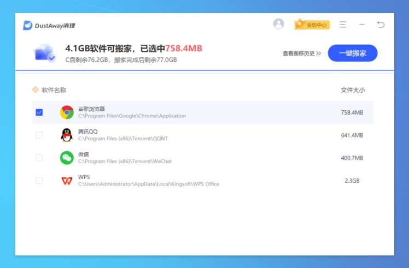
Task: Click the 758.4MB file size in Chrome row
Action: (352, 112)
